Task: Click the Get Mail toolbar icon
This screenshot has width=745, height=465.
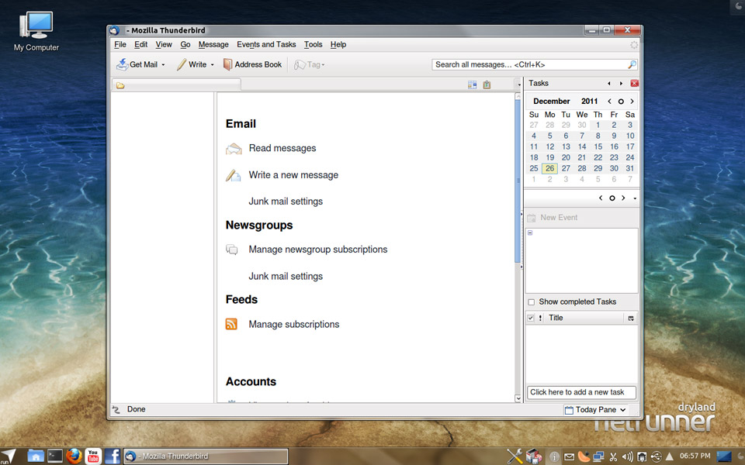Action: (x=122, y=64)
